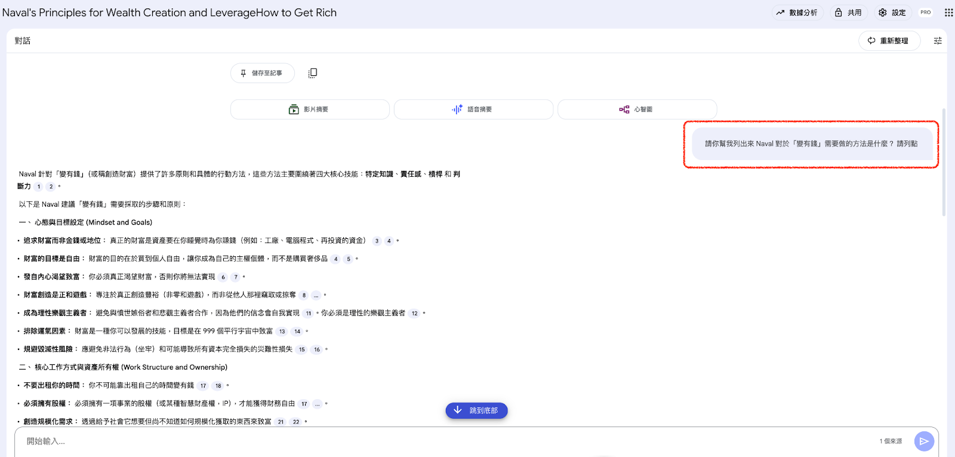Viewport: 955px width, 457px height.
Task: Click the conversation vertical scrollbar
Action: tap(944, 161)
